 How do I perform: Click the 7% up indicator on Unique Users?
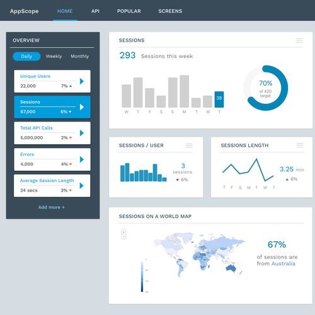(66, 86)
